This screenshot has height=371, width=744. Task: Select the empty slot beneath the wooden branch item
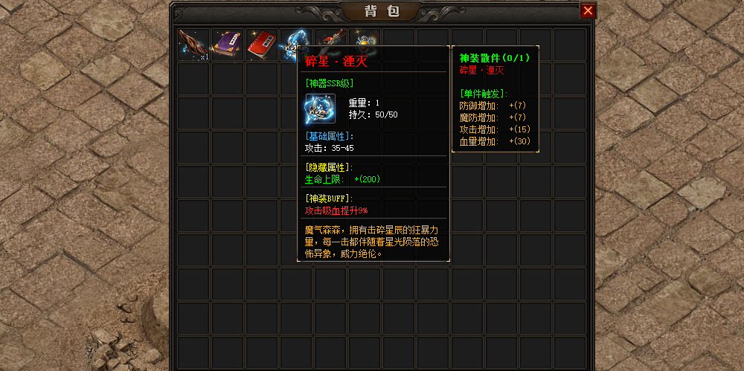193,80
